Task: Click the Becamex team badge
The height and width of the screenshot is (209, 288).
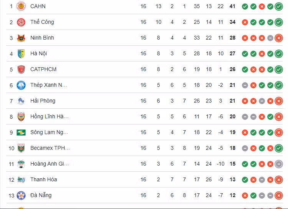Action: (21, 148)
